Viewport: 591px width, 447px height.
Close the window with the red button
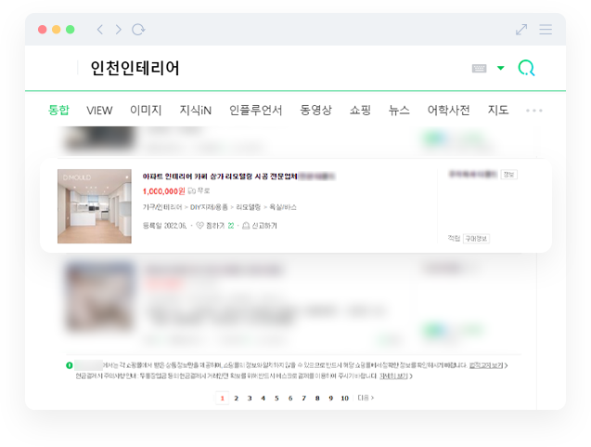point(43,30)
